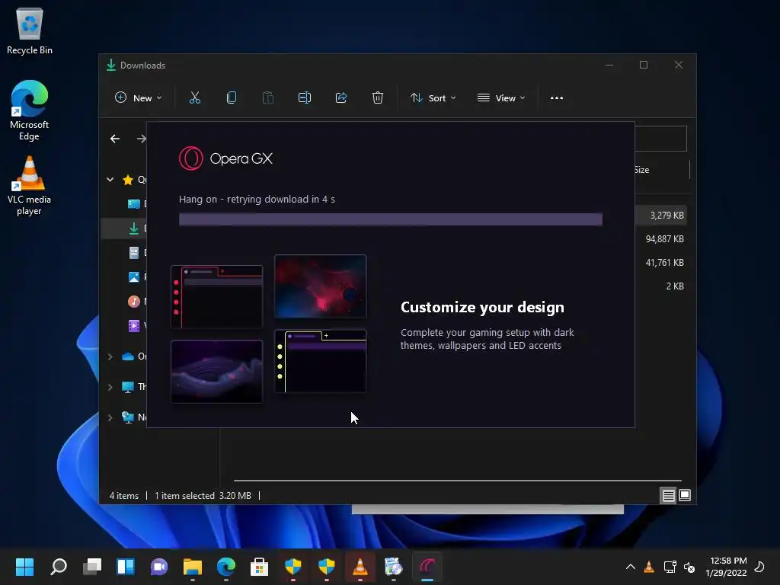Expand the OneDrive tree node
Viewport: 780px width, 585px height.
[x=110, y=356]
